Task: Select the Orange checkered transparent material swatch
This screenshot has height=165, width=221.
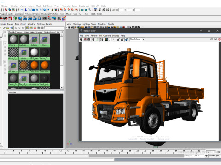Action: point(23,66)
